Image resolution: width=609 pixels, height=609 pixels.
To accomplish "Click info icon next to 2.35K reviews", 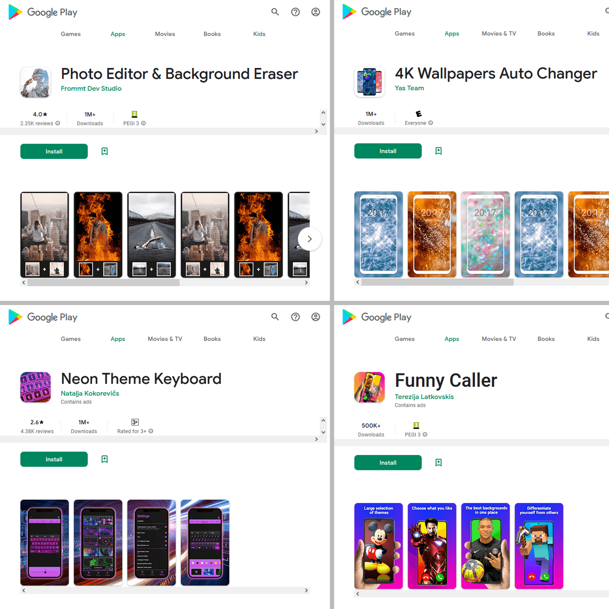I will pos(58,123).
